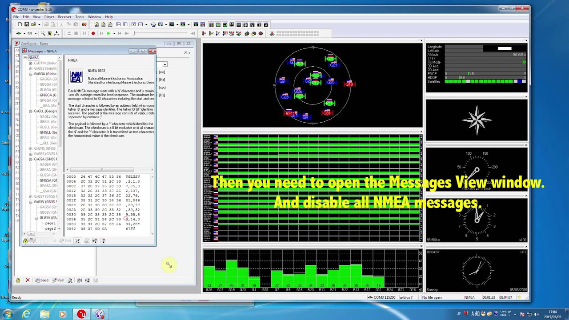Viewport: 569px width, 320px height.
Task: Click the Stop button in player toolbar
Action: (76, 33)
